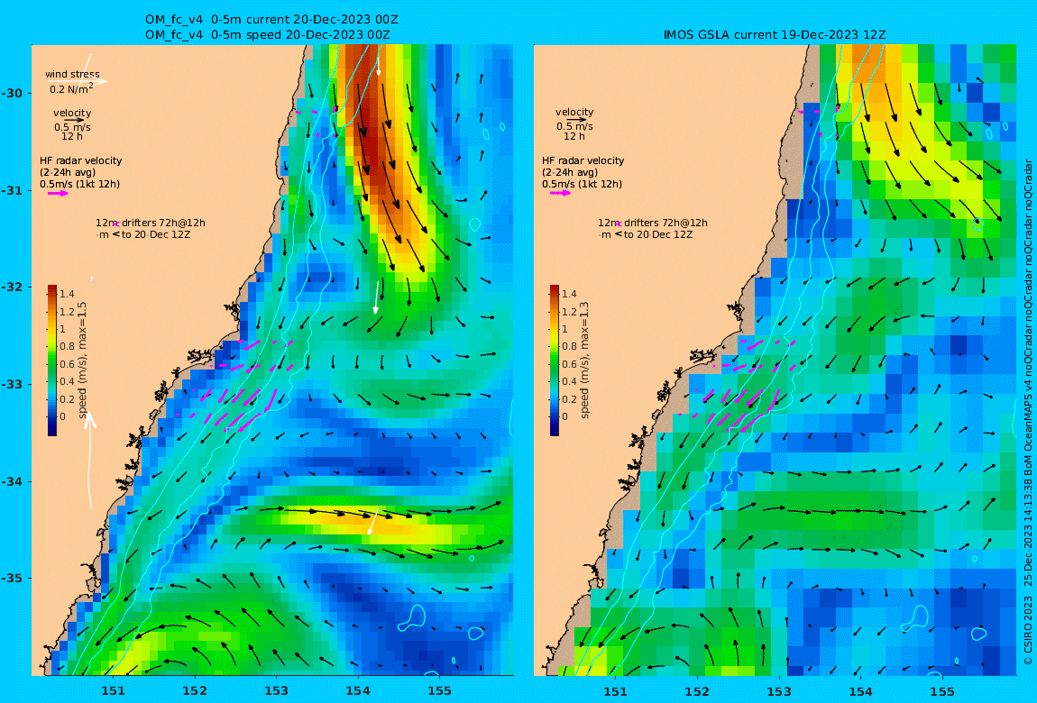This screenshot has height=703, width=1037.
Task: Click longitude 153 under OM_fc_v4 map
Action: [x=277, y=692]
